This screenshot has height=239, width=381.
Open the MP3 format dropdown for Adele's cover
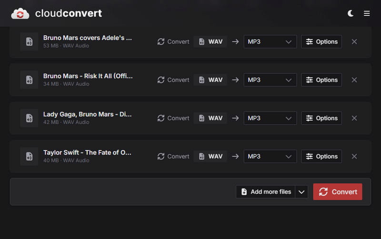coord(270,41)
